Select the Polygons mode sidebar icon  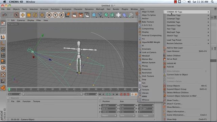pyautogui.click(x=3, y=61)
